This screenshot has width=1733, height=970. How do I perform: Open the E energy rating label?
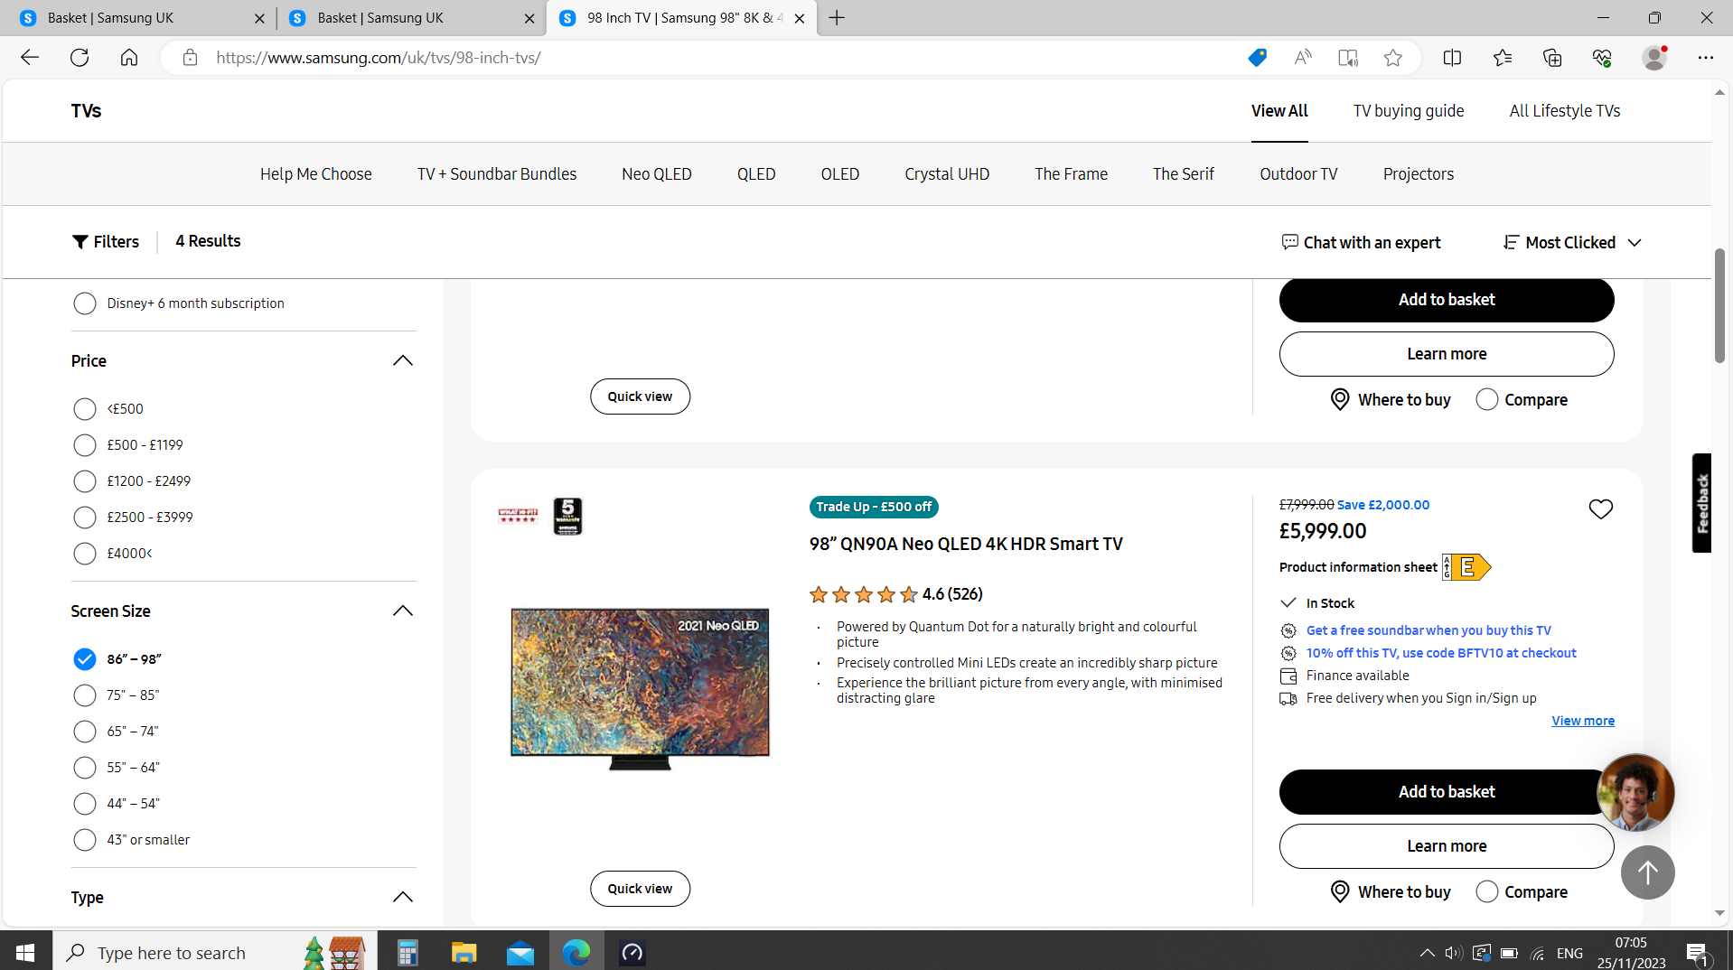pyautogui.click(x=1465, y=567)
